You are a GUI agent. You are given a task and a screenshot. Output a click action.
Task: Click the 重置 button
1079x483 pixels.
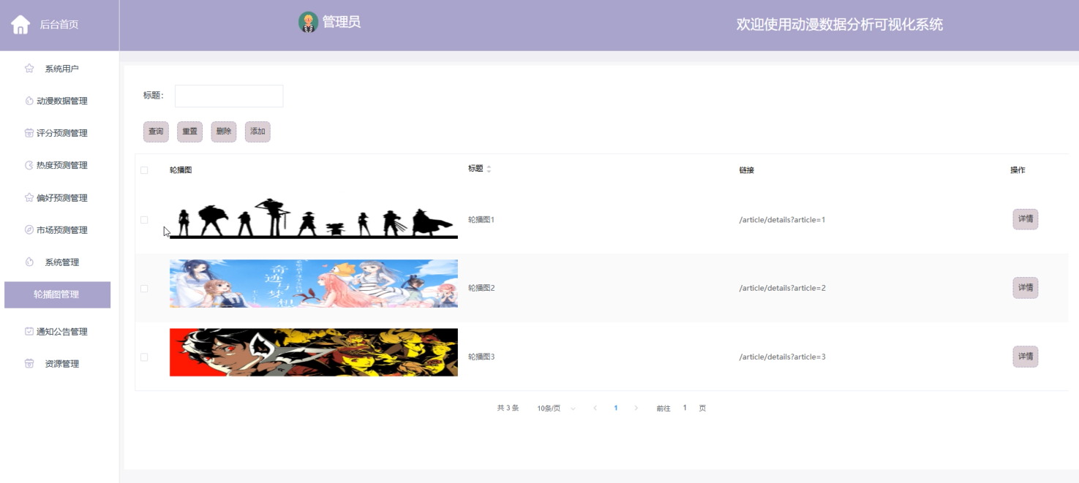tap(189, 132)
